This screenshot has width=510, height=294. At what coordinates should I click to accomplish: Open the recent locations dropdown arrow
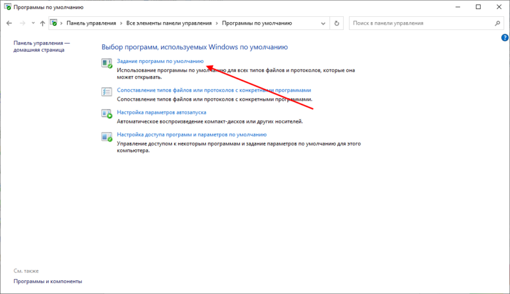pyautogui.click(x=32, y=23)
